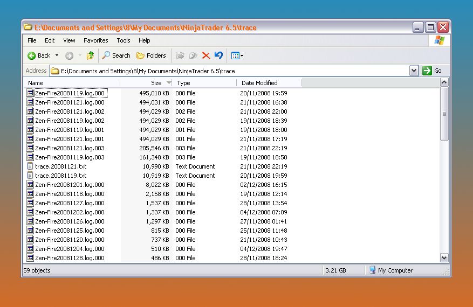This screenshot has width=473, height=307.
Task: Expand the Forward history dropdown arrow
Action: click(x=80, y=55)
